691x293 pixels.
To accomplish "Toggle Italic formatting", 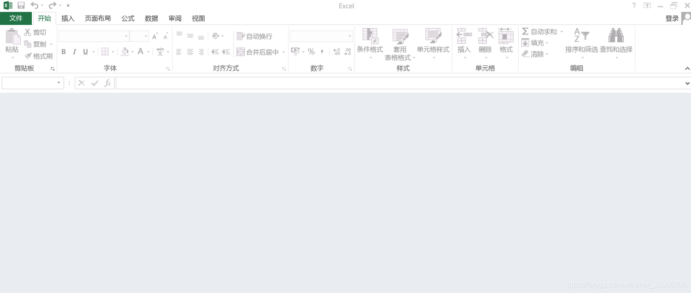I will coord(74,52).
